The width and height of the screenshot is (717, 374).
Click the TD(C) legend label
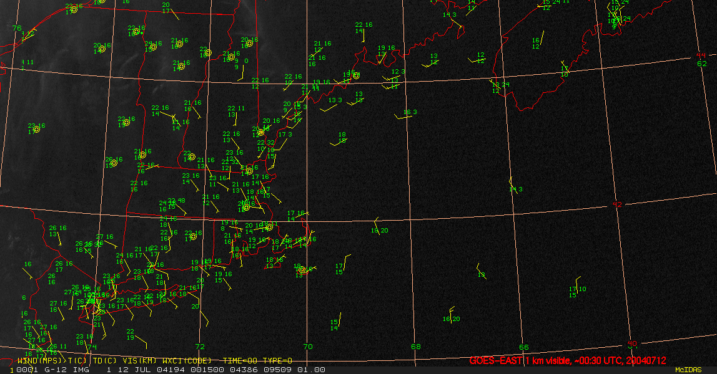click(x=105, y=361)
